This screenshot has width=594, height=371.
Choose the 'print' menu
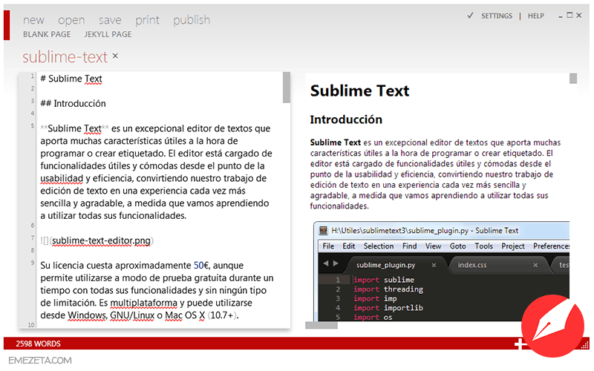[x=147, y=21]
